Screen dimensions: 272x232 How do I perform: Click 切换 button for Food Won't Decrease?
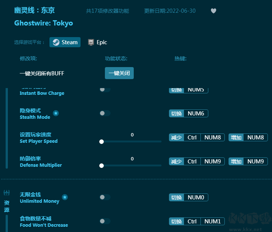point(176,222)
